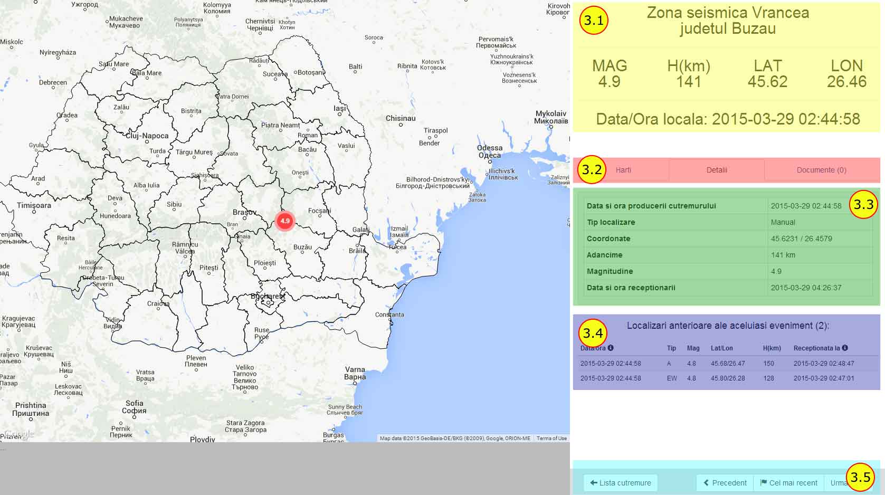Go back to Lista cutremure

[x=620, y=483]
